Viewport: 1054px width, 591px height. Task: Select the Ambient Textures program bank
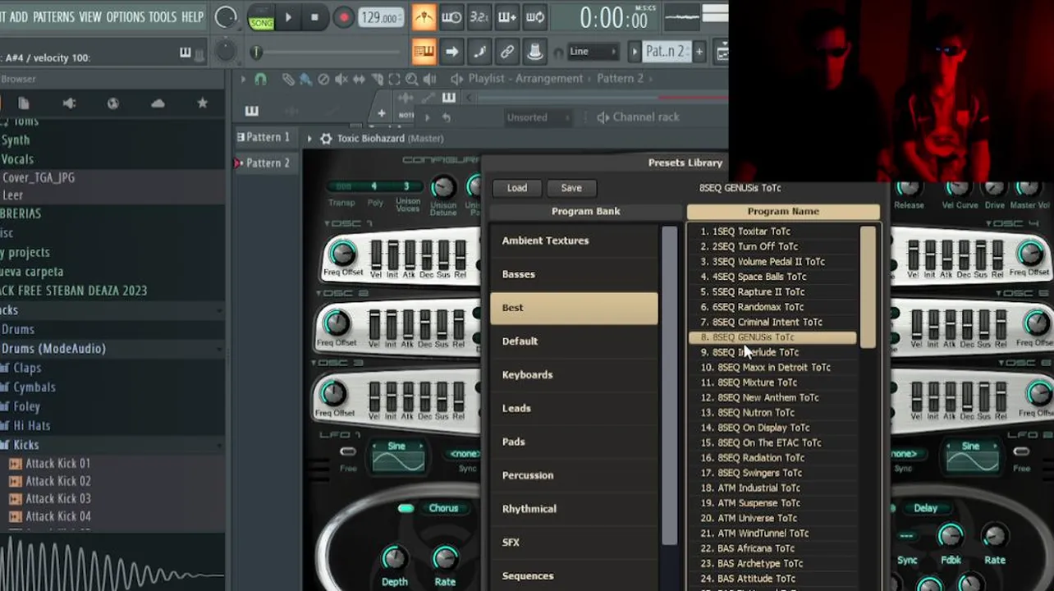point(574,241)
